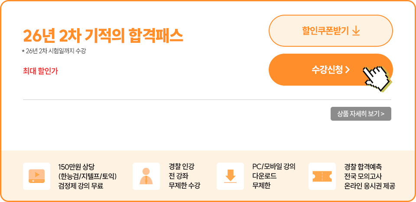Image resolution: width=416 pixels, height=202 pixels.
Task: Click the 26년 2차 기적의 합격패스 title
Action: click(103, 35)
